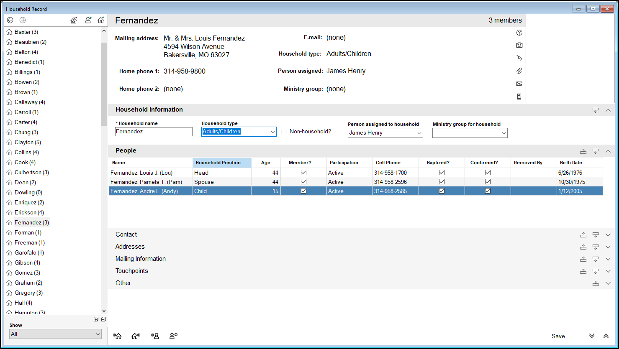Toggle Member checkbox for Louis Fernandez
This screenshot has height=349, width=619.
point(303,173)
